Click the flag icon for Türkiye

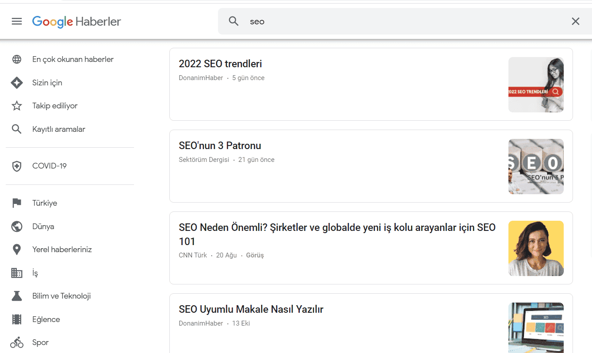point(17,203)
